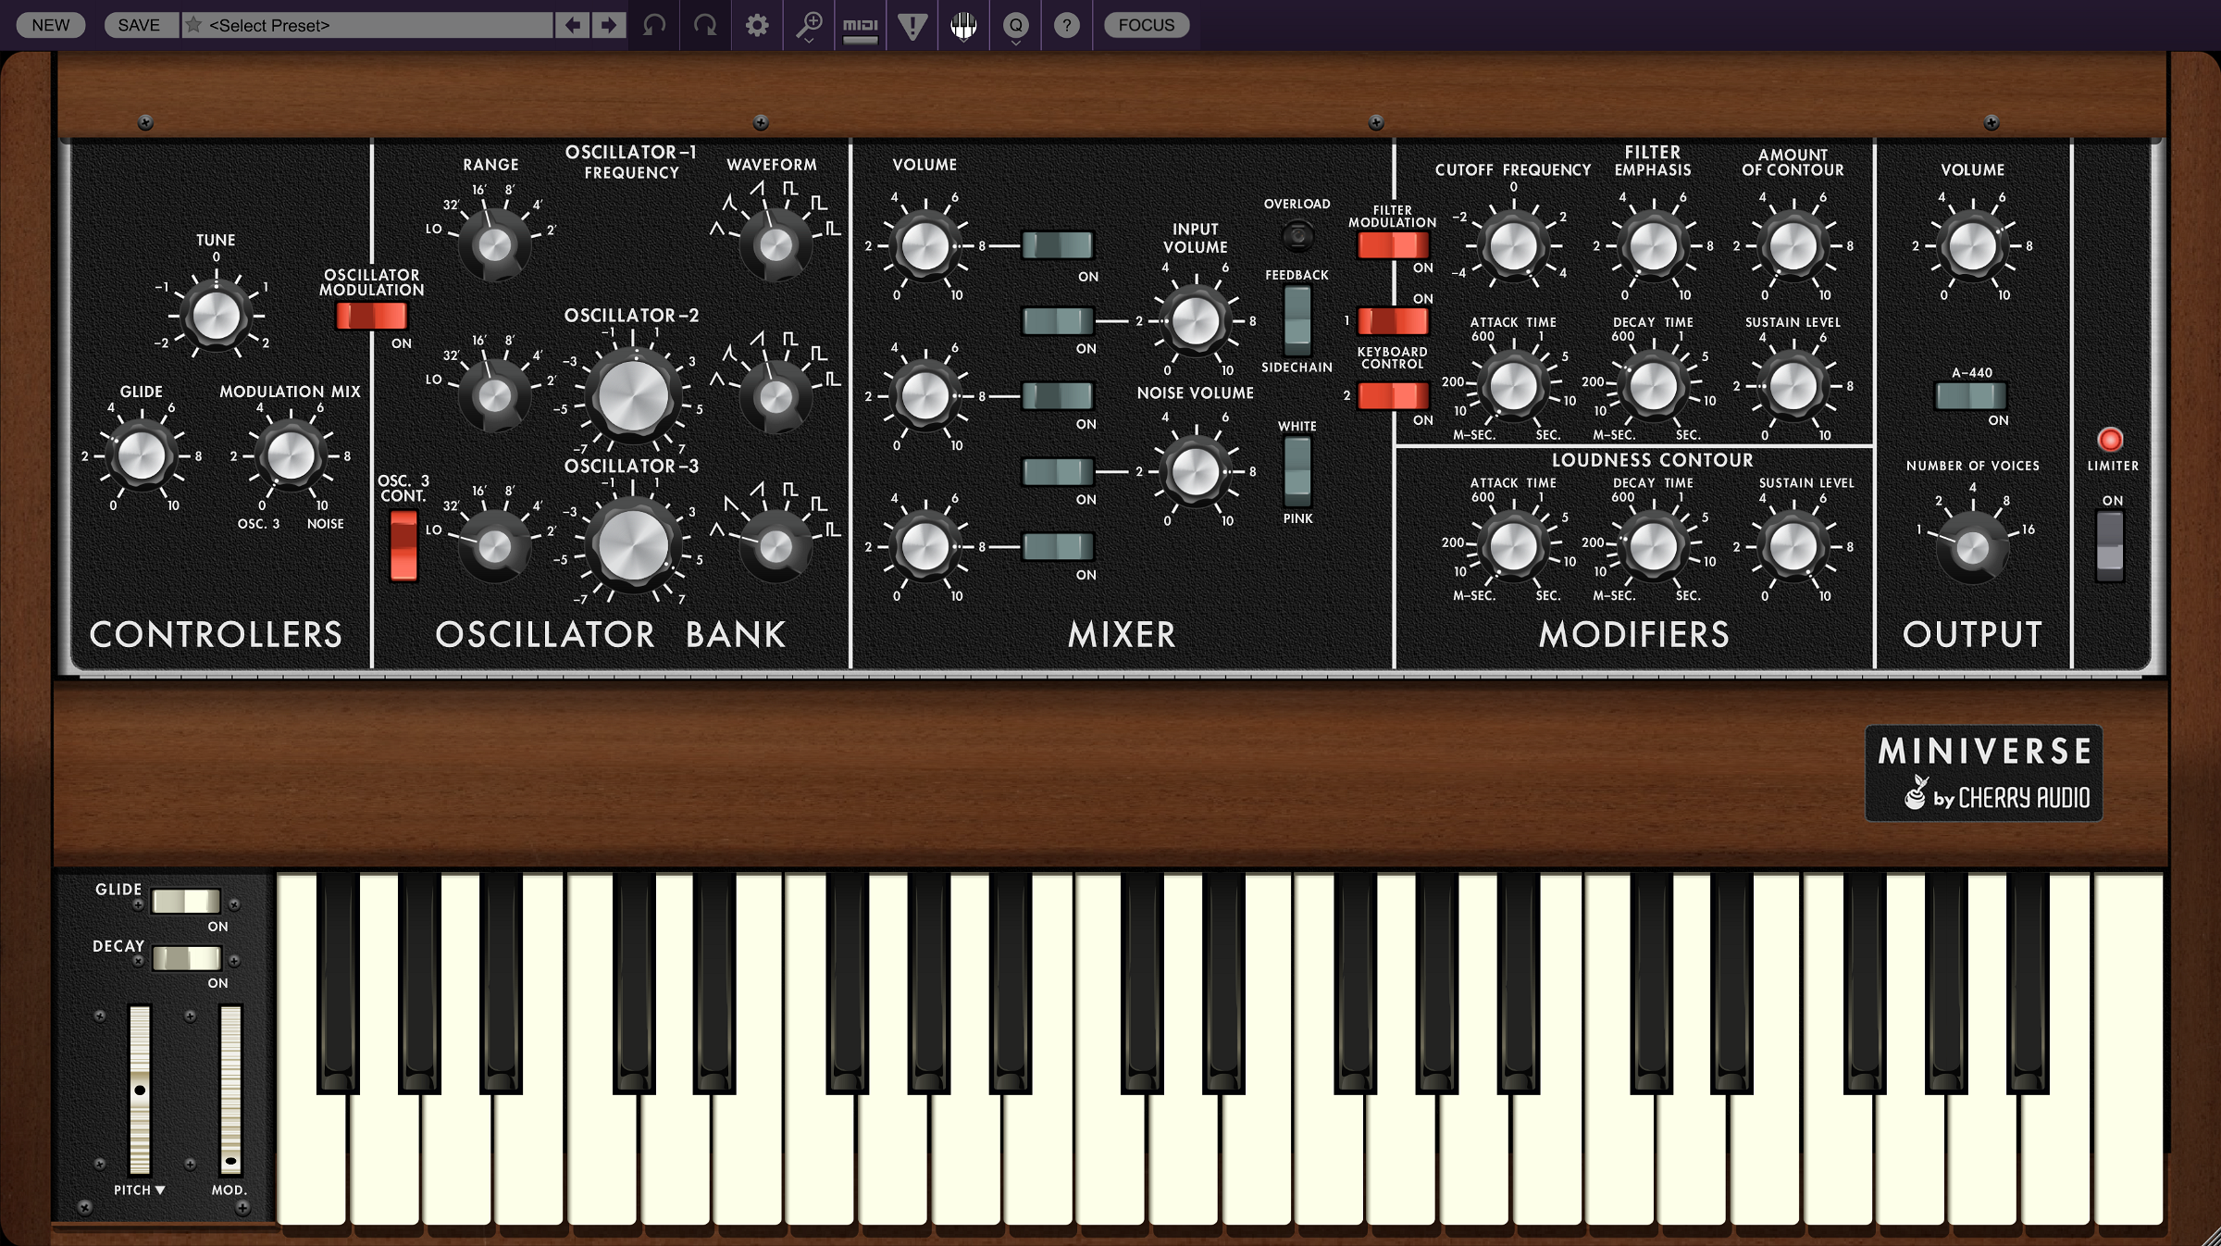Image resolution: width=2221 pixels, height=1246 pixels.
Task: Click the undo arrow icon
Action: click(x=654, y=25)
